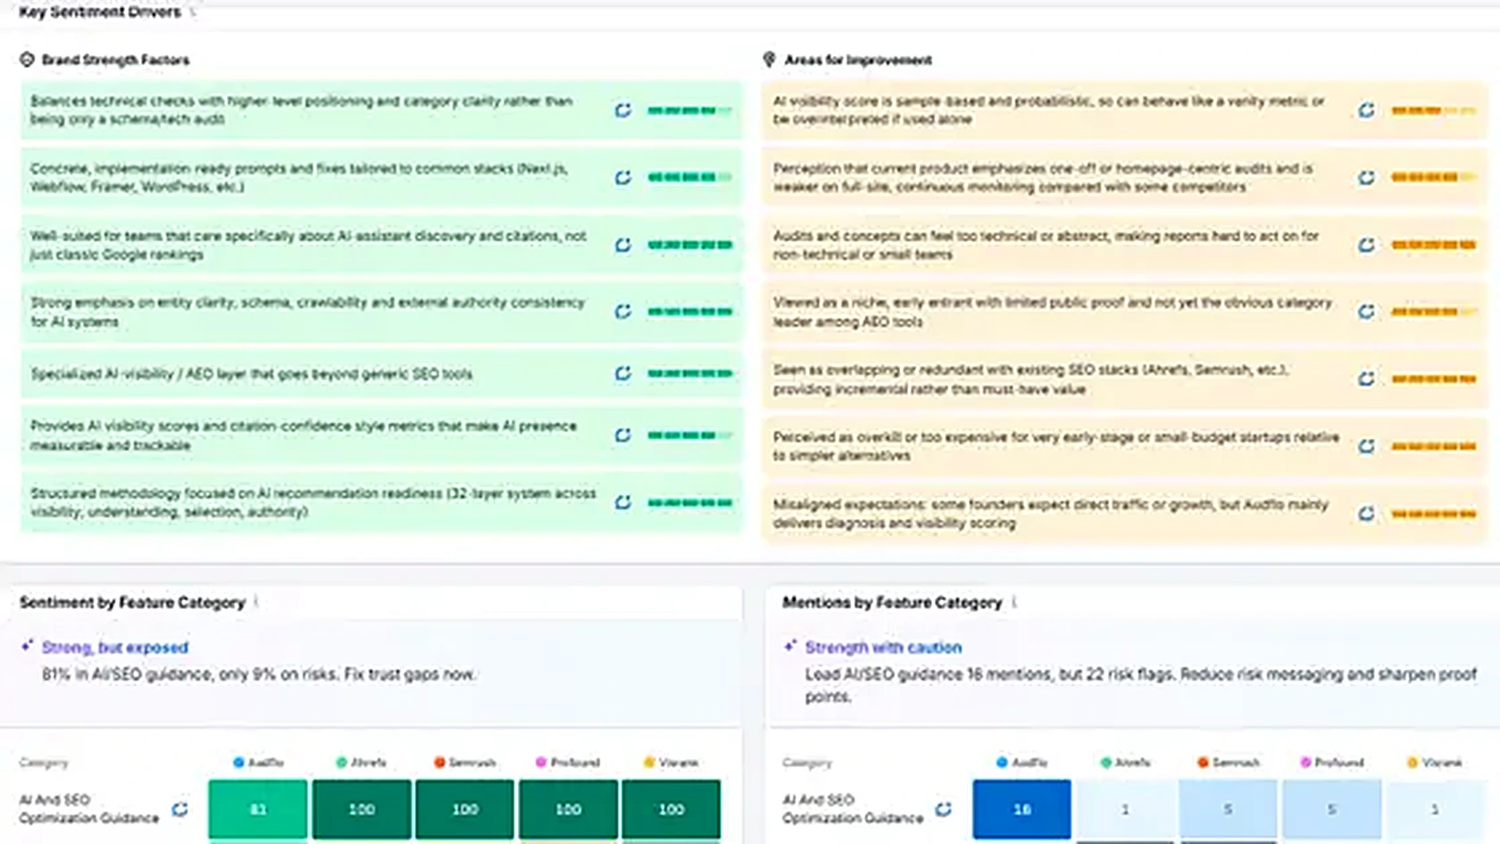The image size is (1500, 844).
Task: Click refresh icon for 'Misaligned expectations' row
Action: [1366, 514]
